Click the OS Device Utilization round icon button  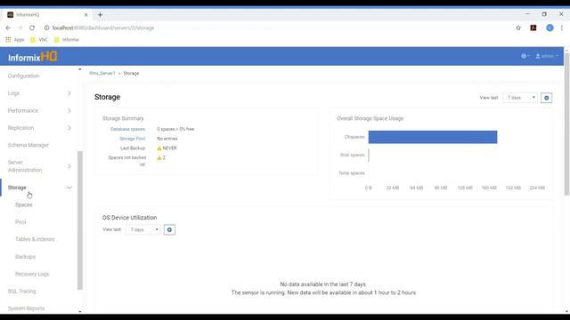169,229
